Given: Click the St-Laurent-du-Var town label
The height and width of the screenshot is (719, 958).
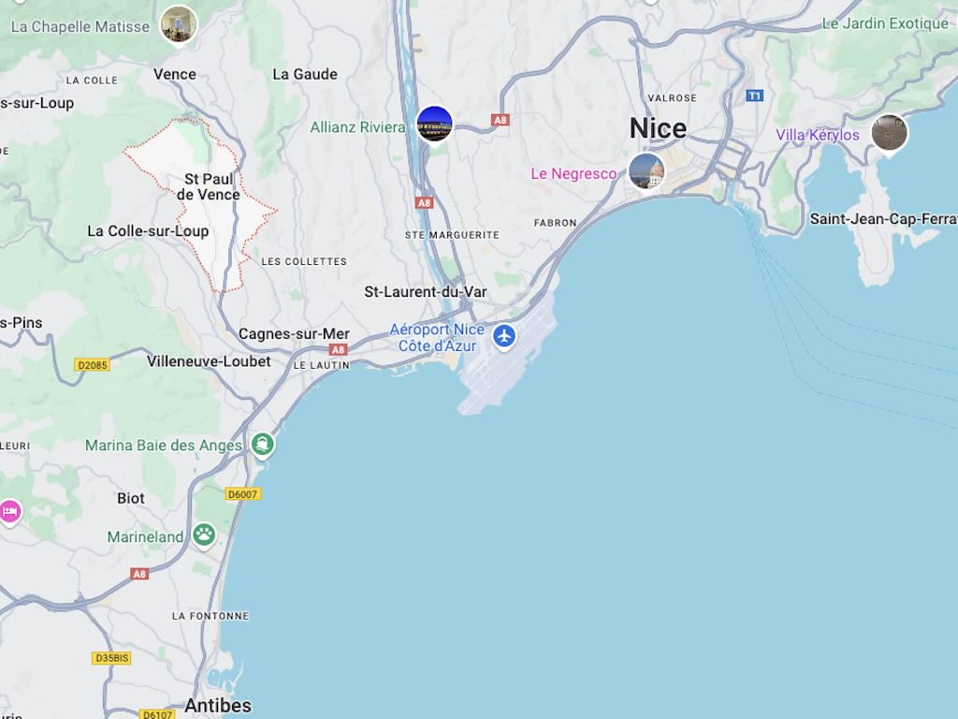Looking at the screenshot, I should coord(426,292).
